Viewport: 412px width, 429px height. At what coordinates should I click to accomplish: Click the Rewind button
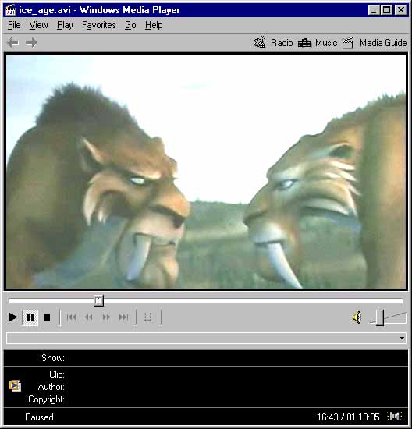[89, 317]
